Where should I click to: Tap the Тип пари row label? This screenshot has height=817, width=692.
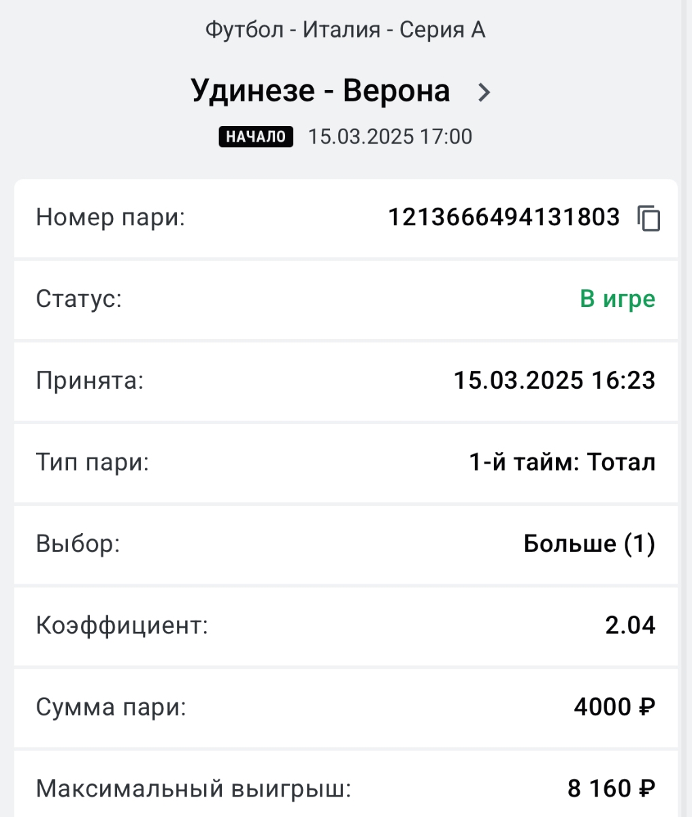(x=92, y=462)
